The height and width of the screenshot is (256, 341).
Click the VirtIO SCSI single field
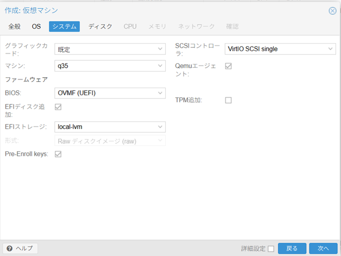pyautogui.click(x=281, y=49)
